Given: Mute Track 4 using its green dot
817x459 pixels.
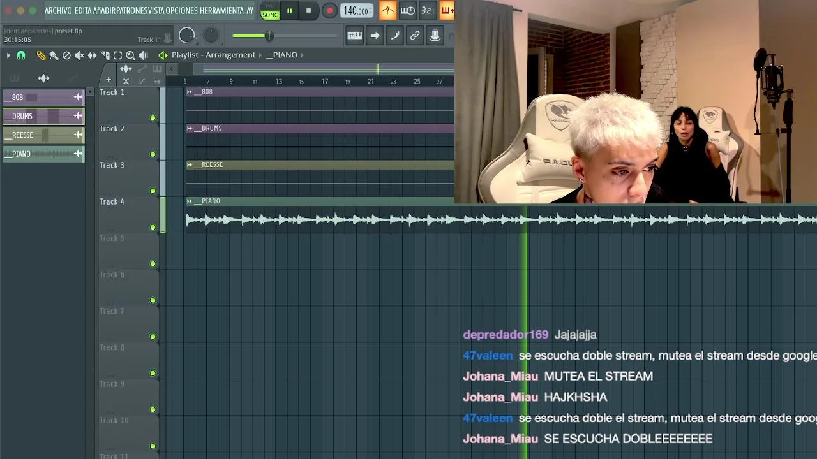Looking at the screenshot, I should (x=153, y=227).
